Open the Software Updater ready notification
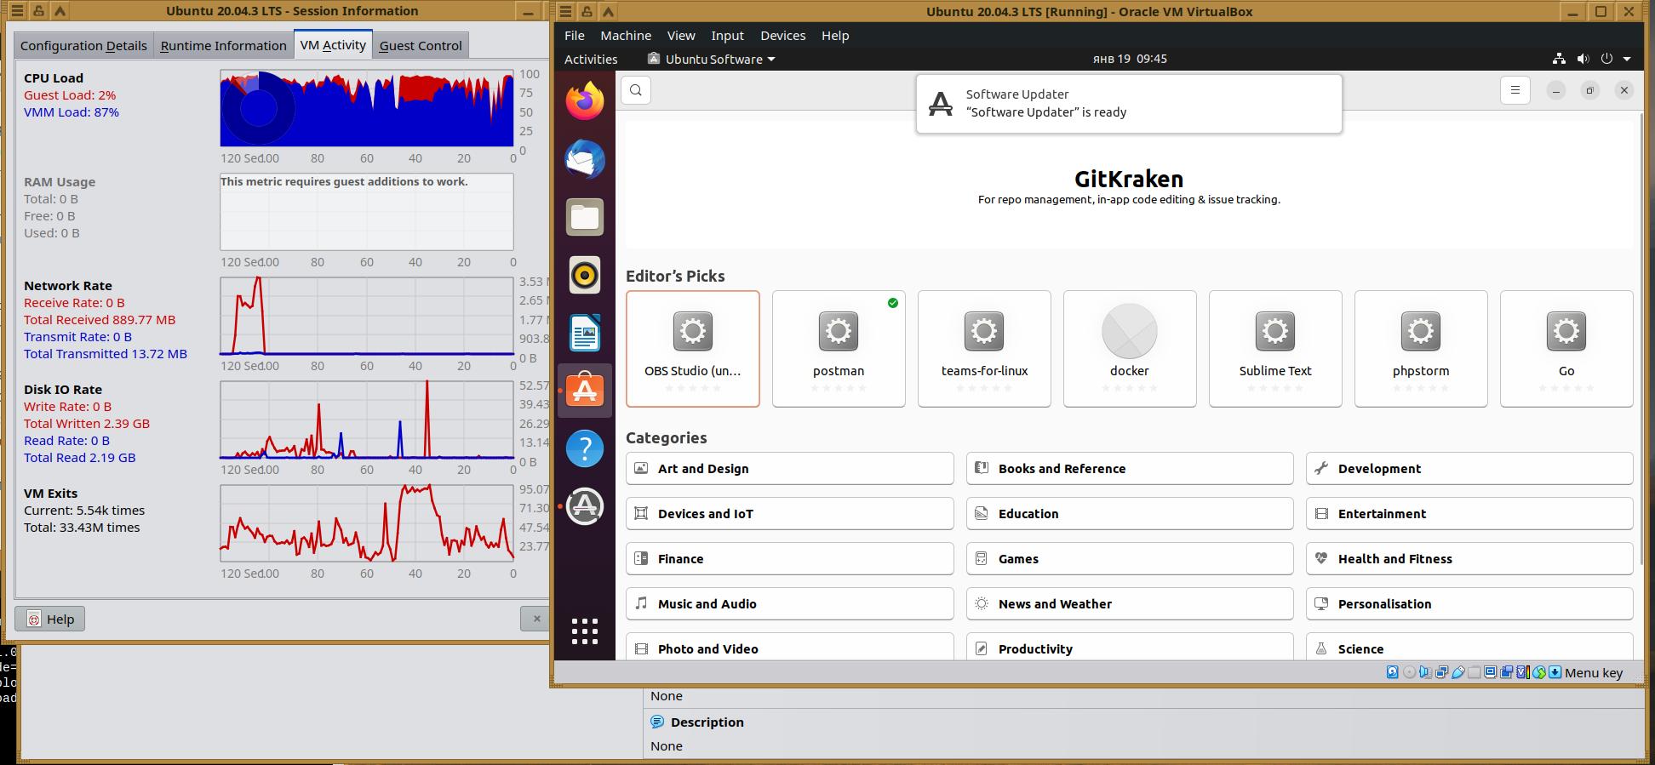This screenshot has height=765, width=1655. [x=1129, y=103]
